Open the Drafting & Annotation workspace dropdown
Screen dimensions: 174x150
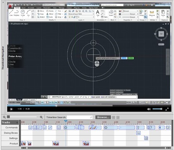coord(54,5)
